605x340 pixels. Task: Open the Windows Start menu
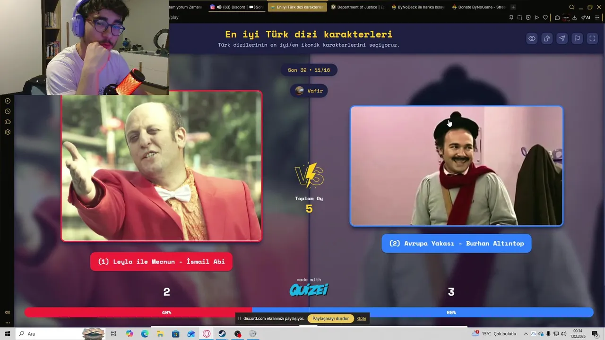8,334
